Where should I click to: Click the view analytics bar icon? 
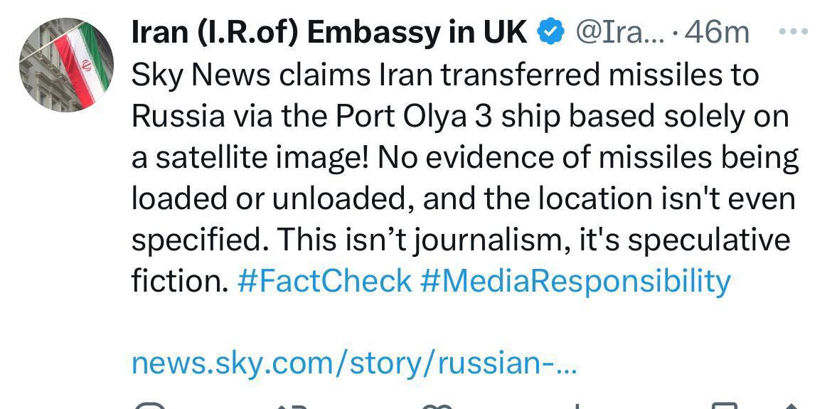click(577, 405)
